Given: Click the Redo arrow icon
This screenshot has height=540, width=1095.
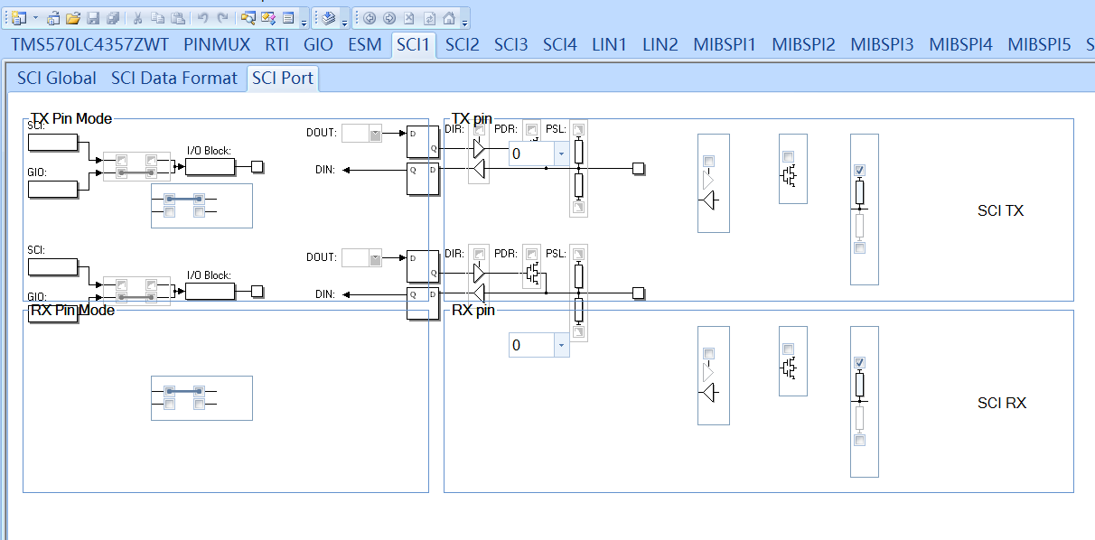Looking at the screenshot, I should (x=222, y=17).
